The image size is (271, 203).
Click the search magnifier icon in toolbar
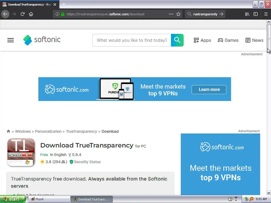coord(189,14)
